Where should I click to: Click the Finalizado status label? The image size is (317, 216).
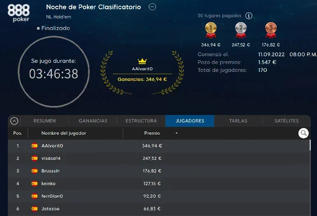[x=56, y=28]
